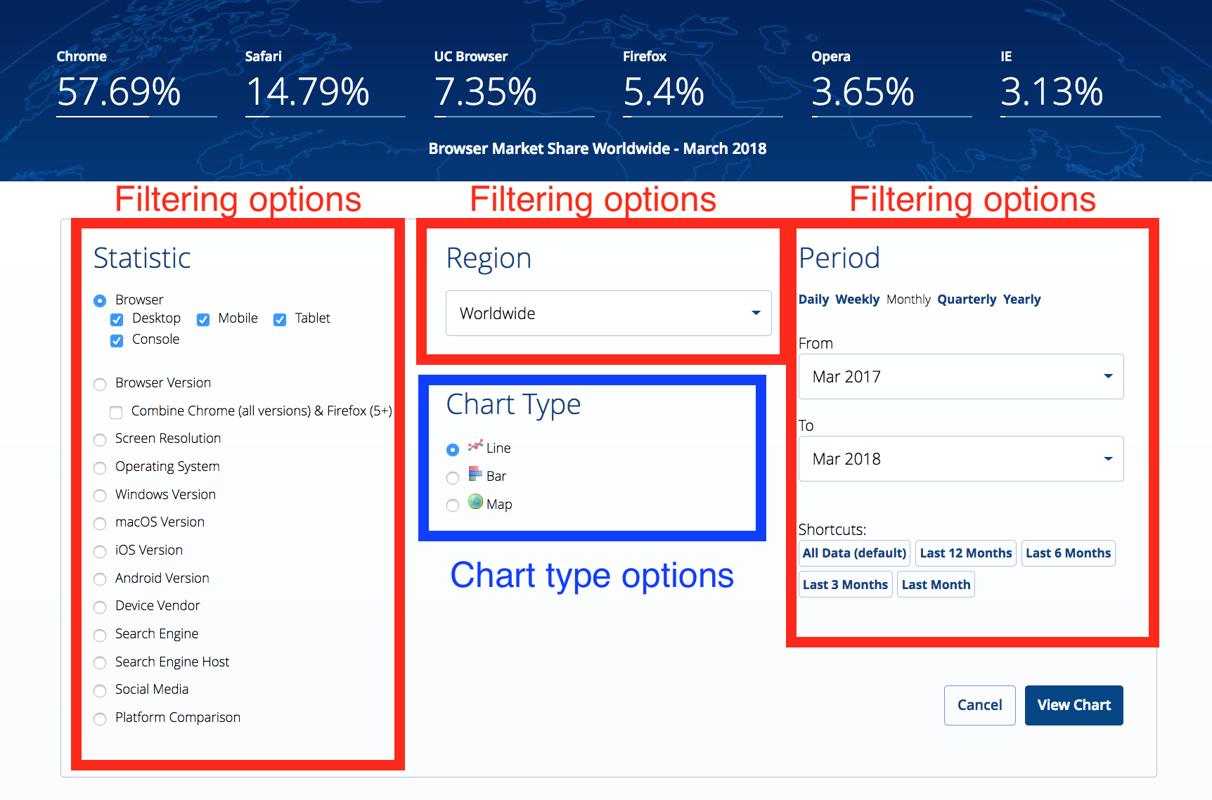
Task: Click IE 3.13% market share stat
Action: [x=1080, y=82]
